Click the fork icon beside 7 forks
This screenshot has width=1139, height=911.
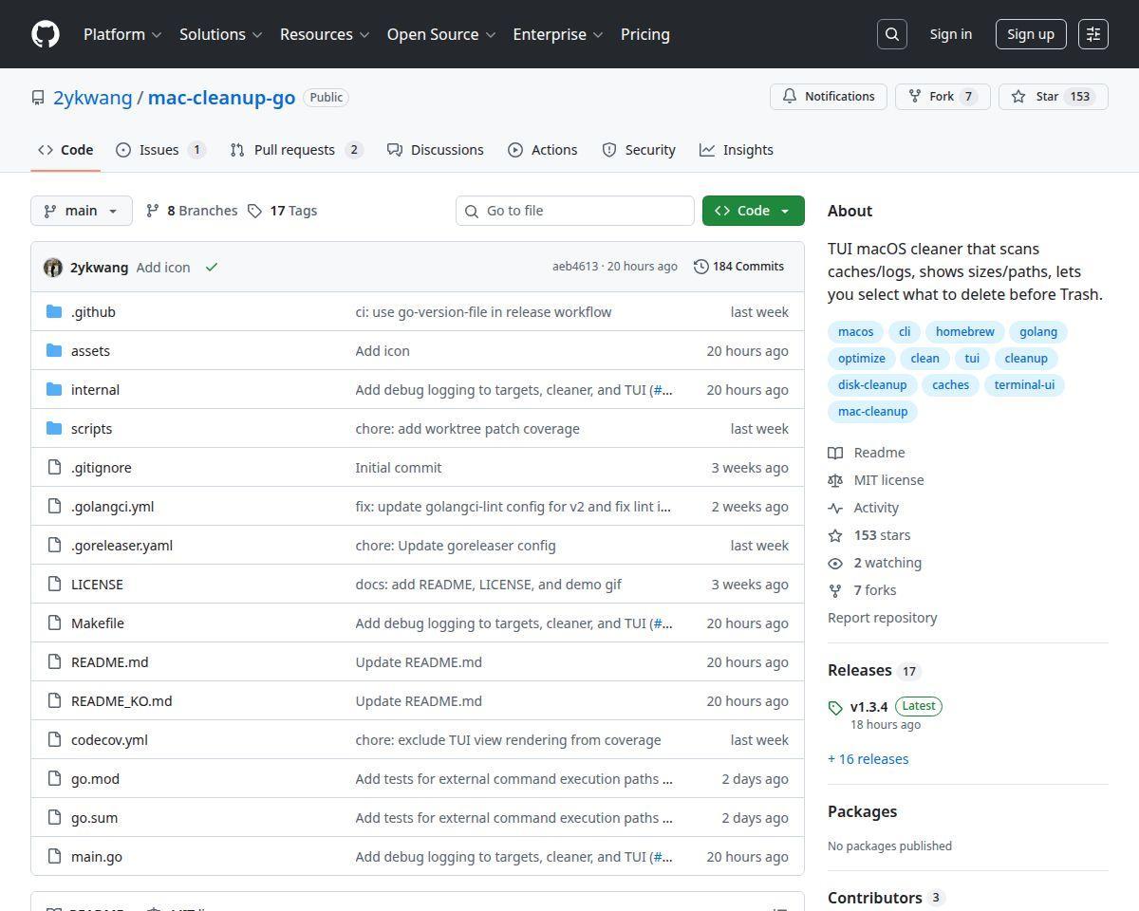coord(835,590)
